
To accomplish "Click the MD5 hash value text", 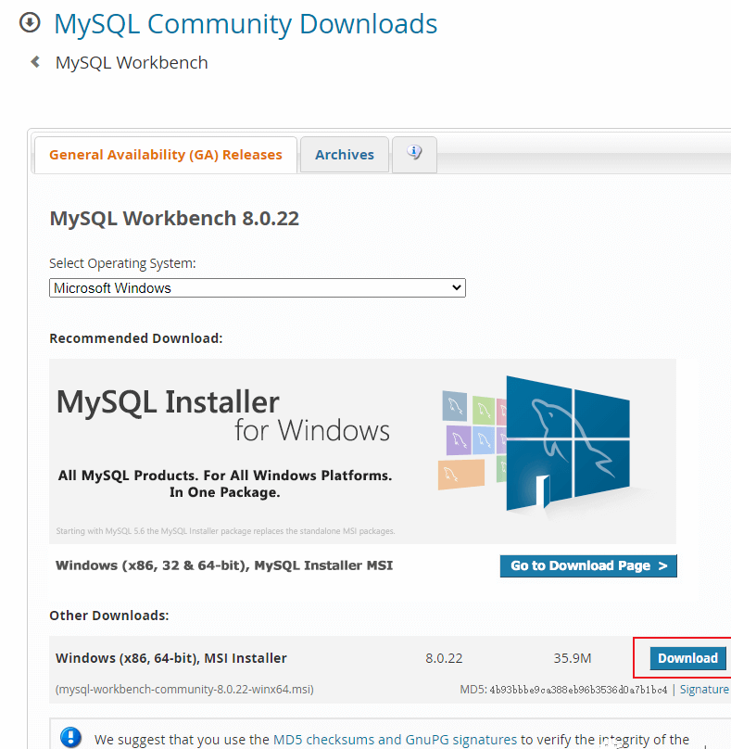I will (578, 690).
